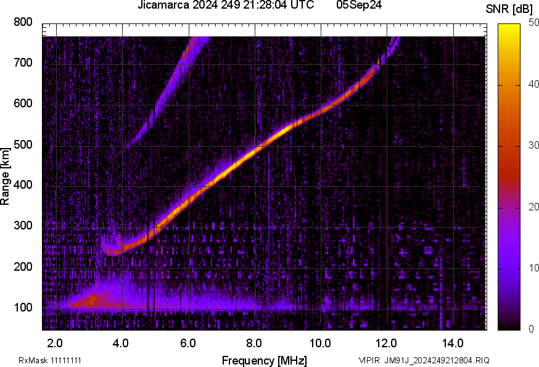Click the range tick label 100
The image size is (539, 367).
(23, 308)
